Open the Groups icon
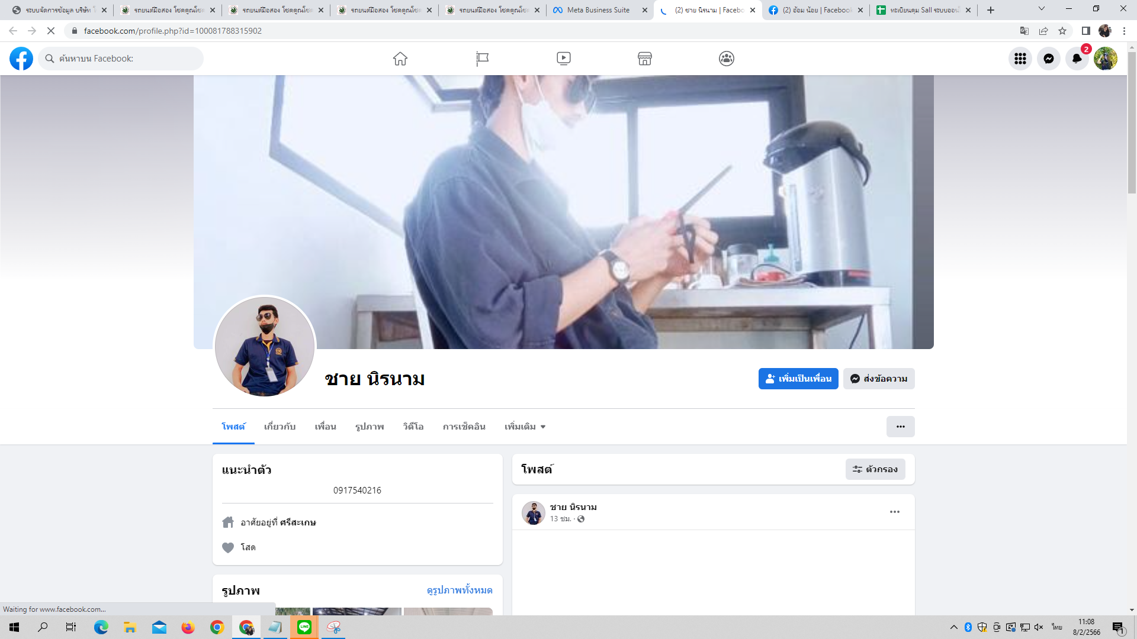 point(727,59)
